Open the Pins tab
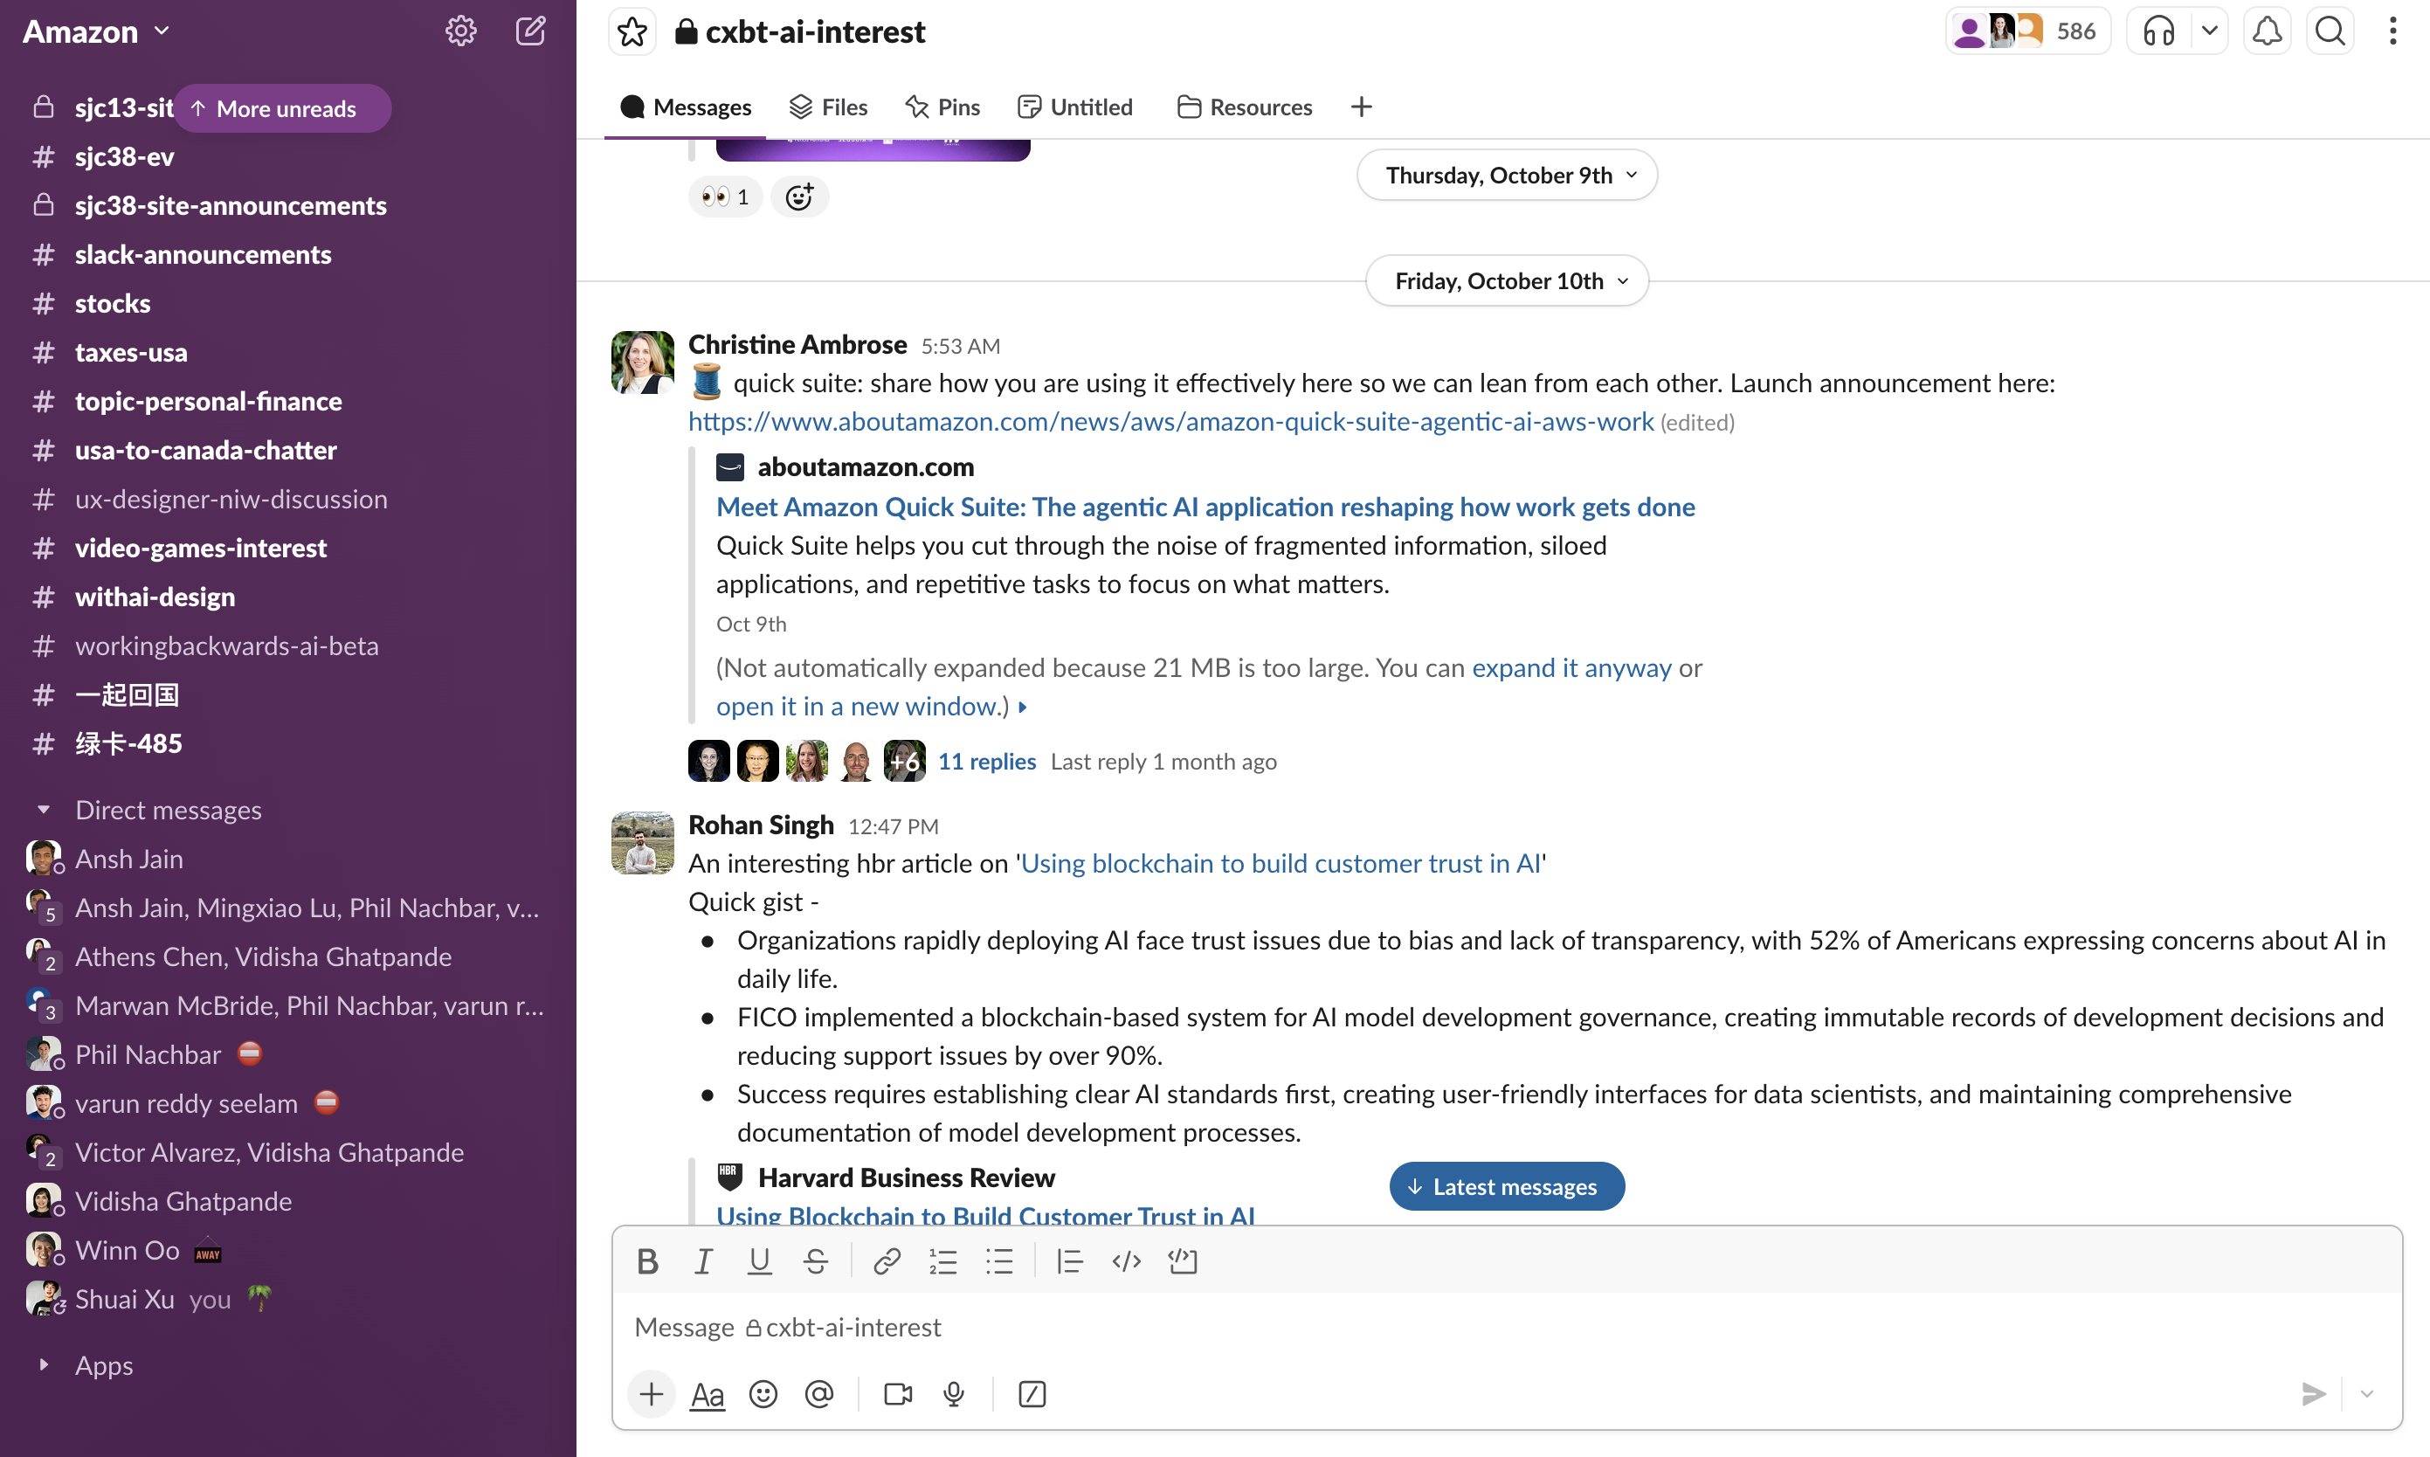 (942, 107)
